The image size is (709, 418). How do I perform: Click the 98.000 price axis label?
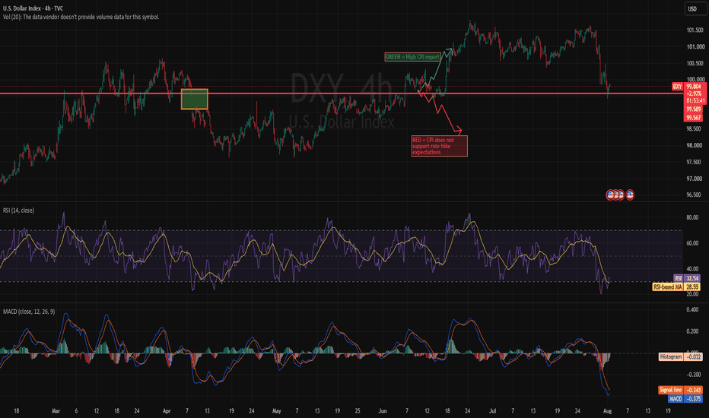coord(694,145)
